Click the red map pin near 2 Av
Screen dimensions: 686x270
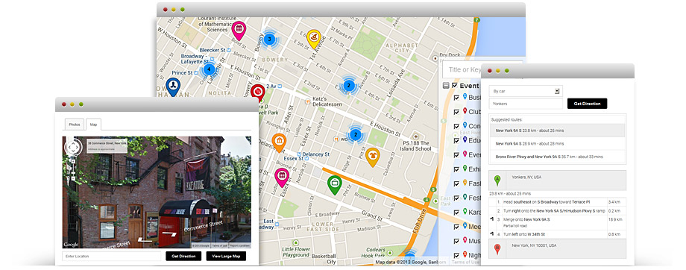(x=258, y=92)
